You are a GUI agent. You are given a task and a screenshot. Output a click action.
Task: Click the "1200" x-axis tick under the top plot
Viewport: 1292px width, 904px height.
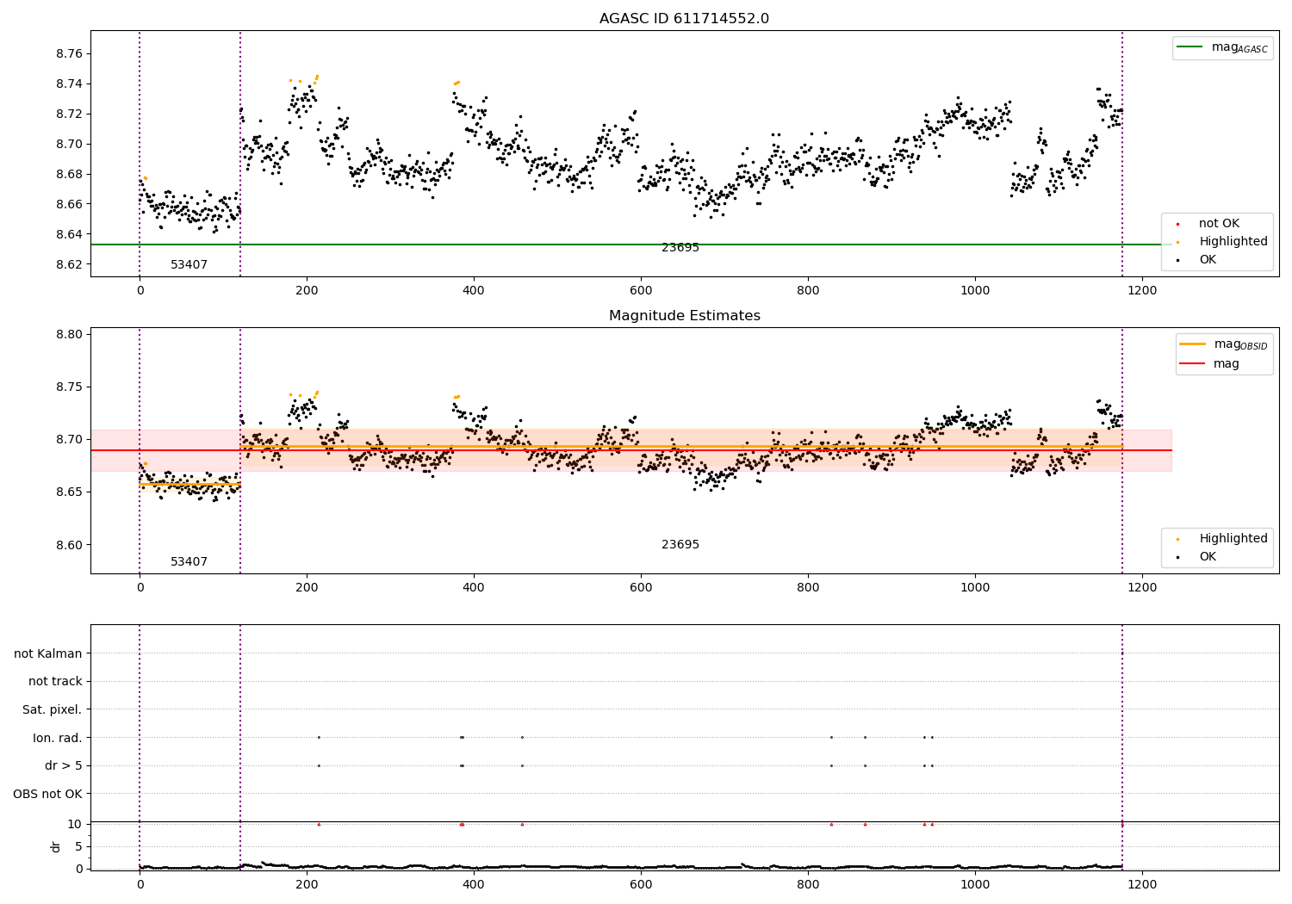(x=1142, y=291)
